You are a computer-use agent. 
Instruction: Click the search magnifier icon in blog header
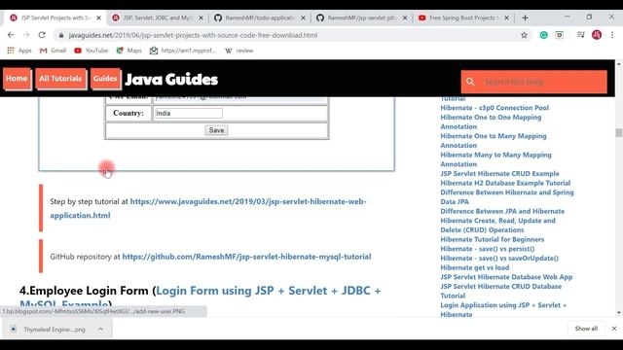click(x=470, y=82)
